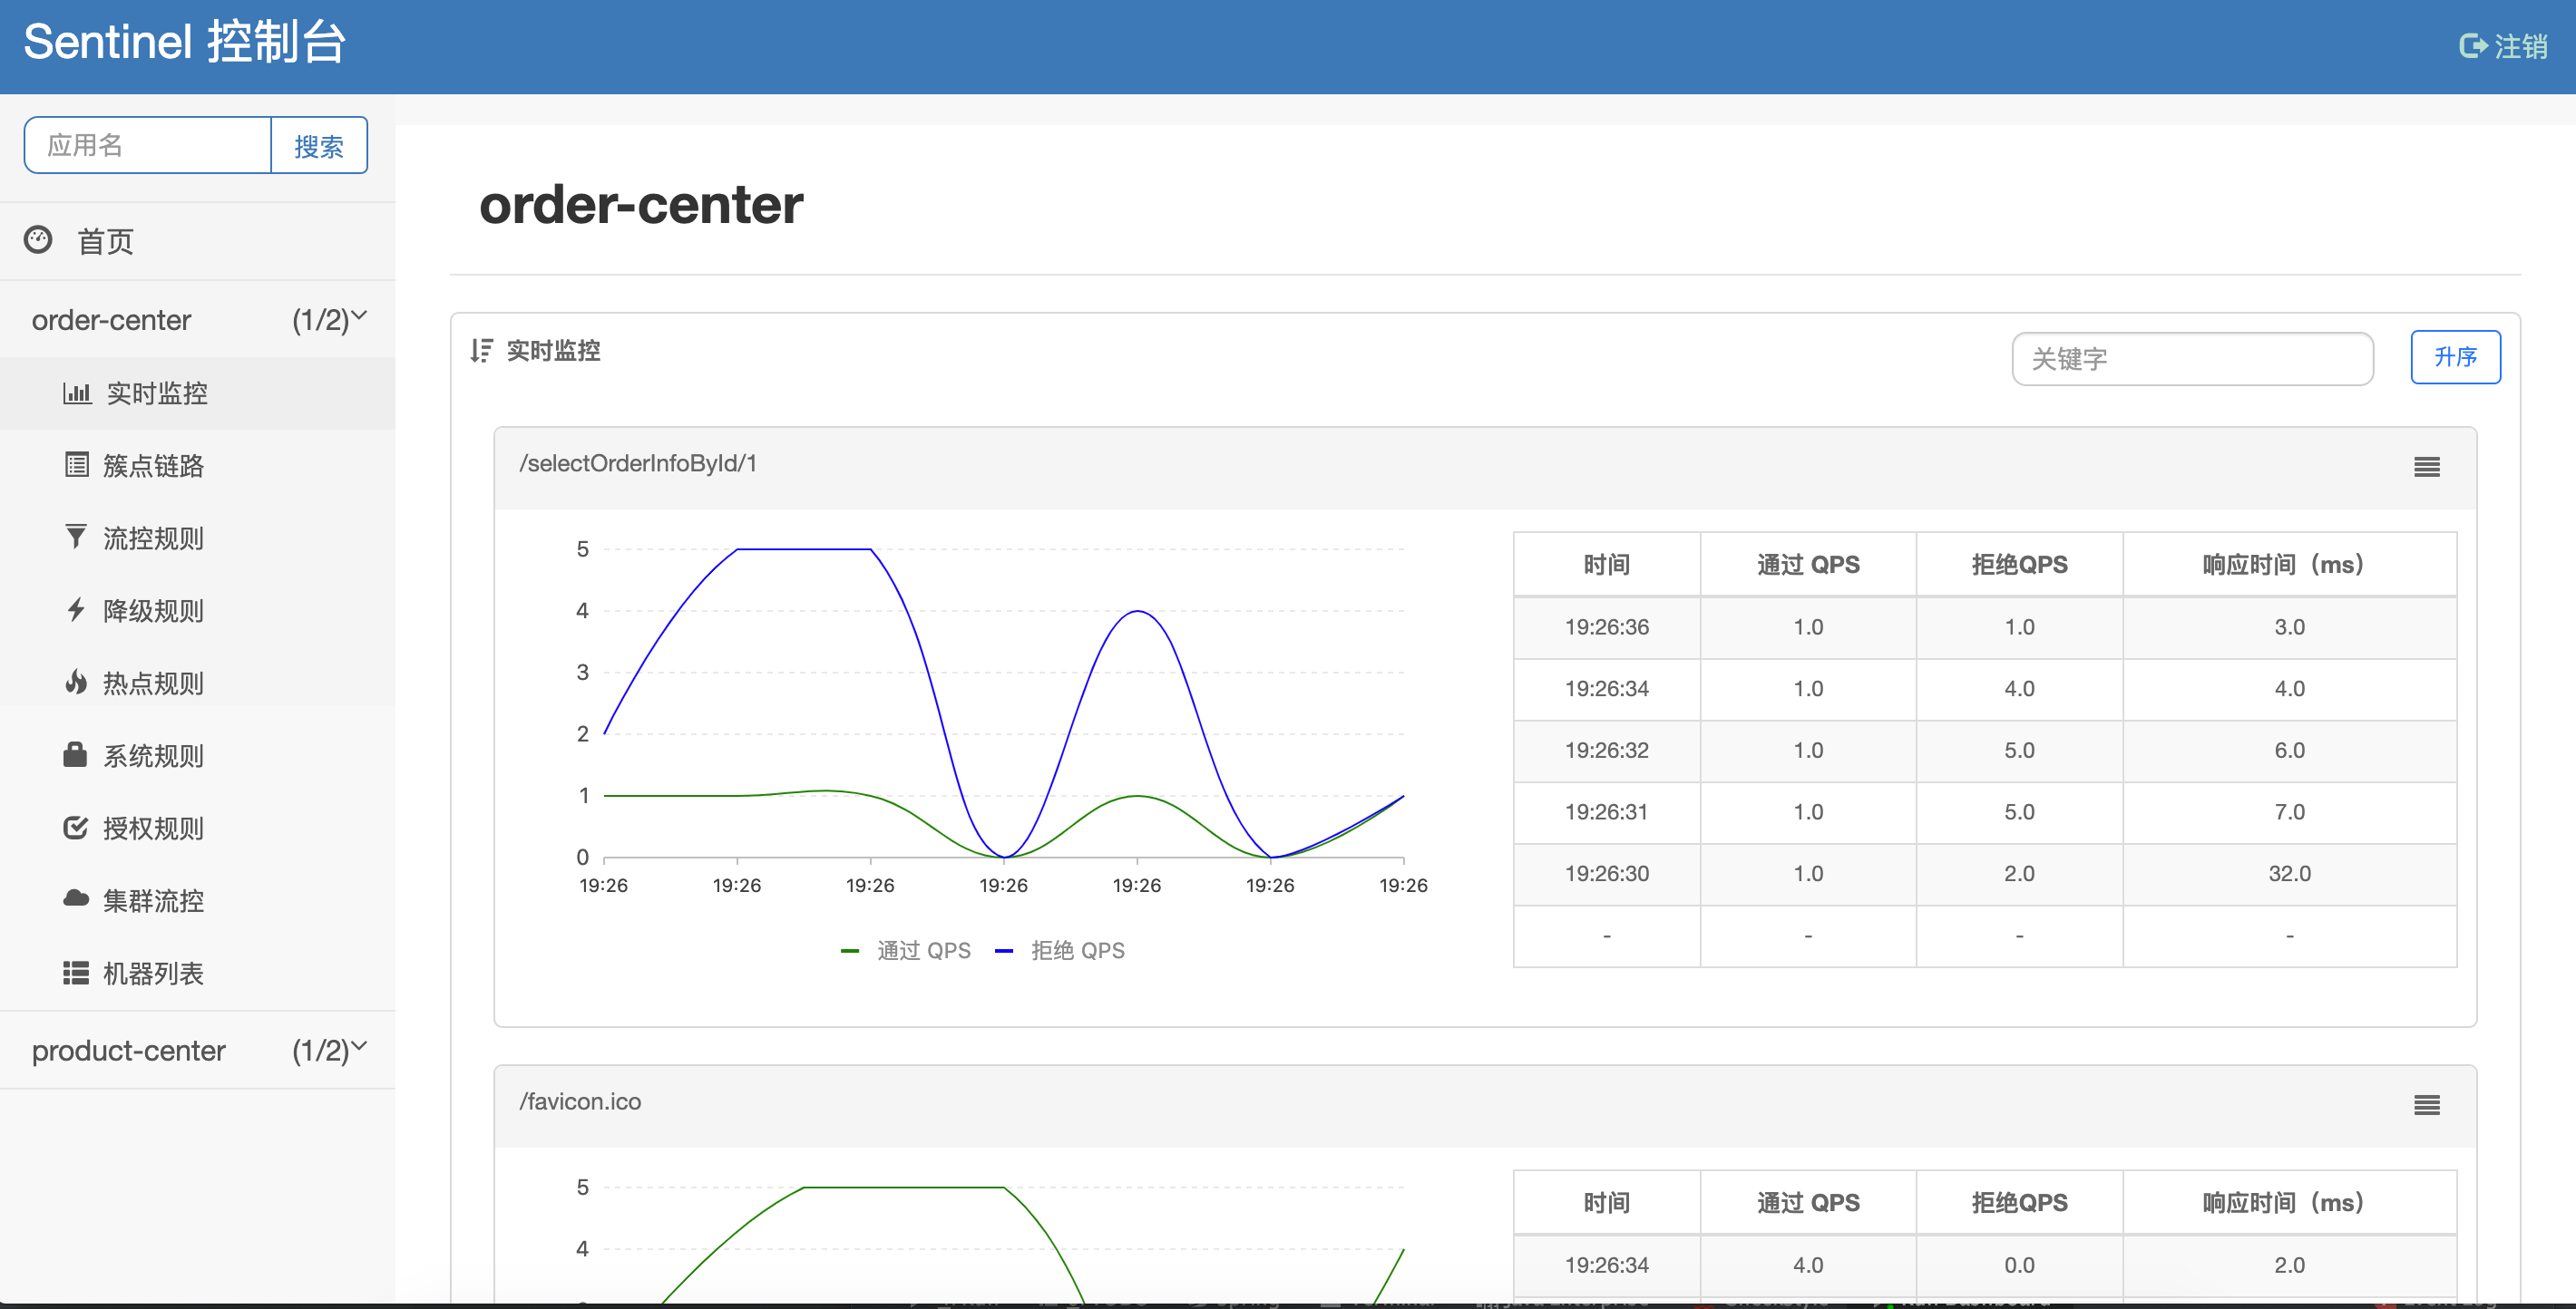Click the bar chart icon for 实时监控
The height and width of the screenshot is (1309, 2576).
point(76,393)
